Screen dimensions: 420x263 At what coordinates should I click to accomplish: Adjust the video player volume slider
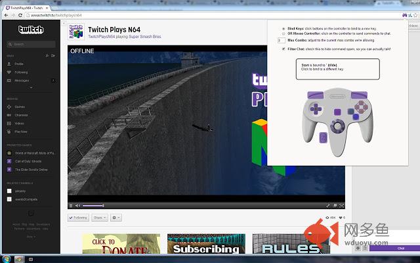93,206
